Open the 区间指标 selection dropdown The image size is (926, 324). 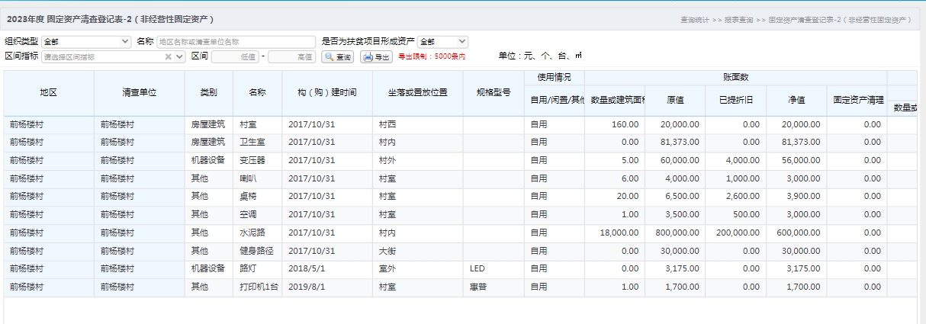tap(180, 56)
